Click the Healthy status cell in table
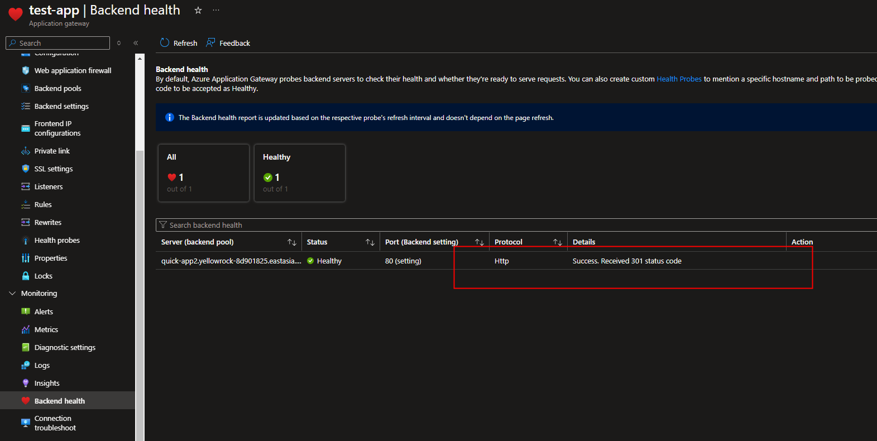Image resolution: width=877 pixels, height=441 pixels. click(x=324, y=261)
